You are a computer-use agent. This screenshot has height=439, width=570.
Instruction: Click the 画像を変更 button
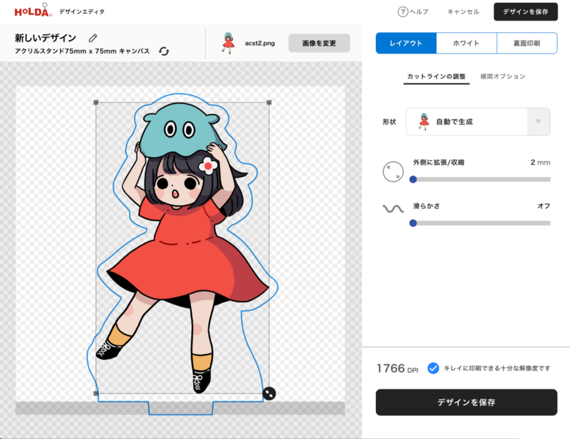point(319,43)
